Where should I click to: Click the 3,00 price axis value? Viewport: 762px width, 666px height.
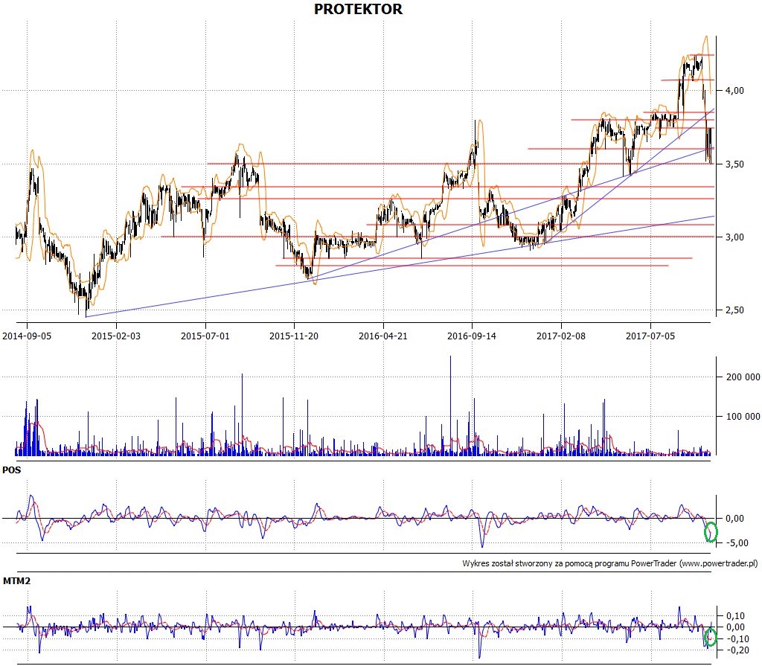pos(734,237)
